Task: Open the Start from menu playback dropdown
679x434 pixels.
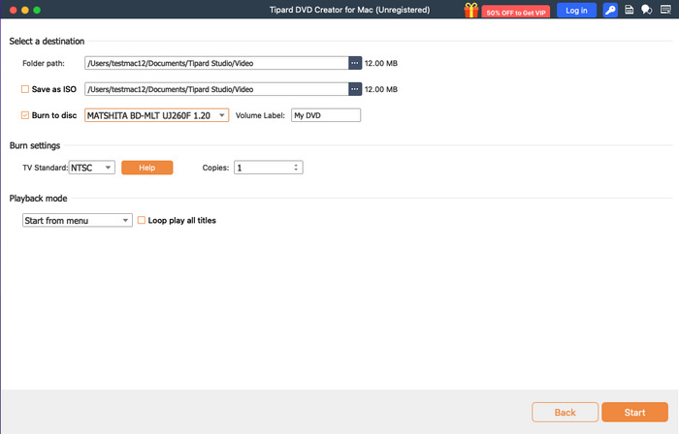Action: (77, 221)
